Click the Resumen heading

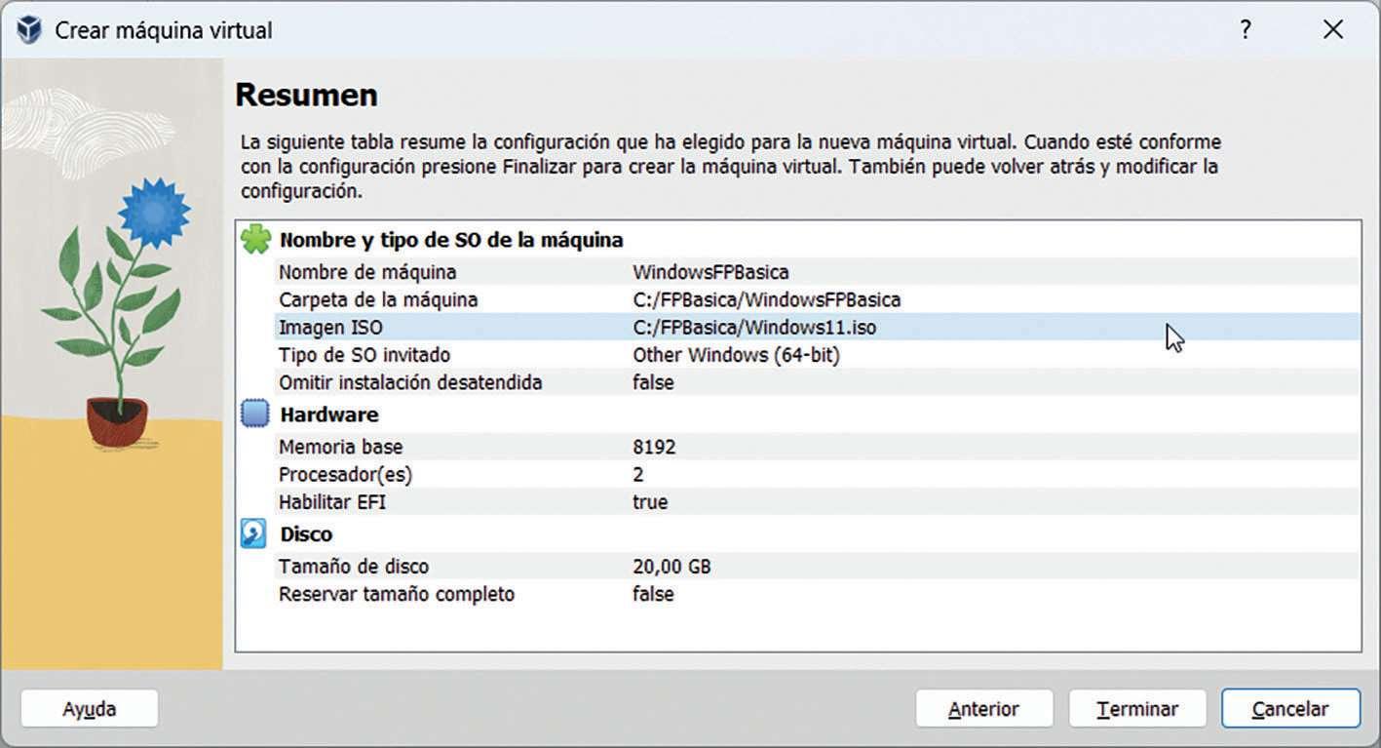pos(306,96)
